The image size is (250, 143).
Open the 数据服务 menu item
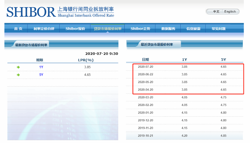click(168, 29)
